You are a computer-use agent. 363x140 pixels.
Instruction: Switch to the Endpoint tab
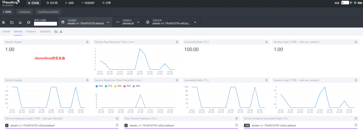point(45,32)
